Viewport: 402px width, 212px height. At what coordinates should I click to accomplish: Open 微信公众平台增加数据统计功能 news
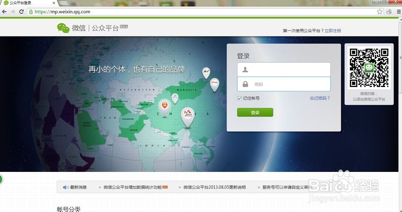(x=133, y=188)
